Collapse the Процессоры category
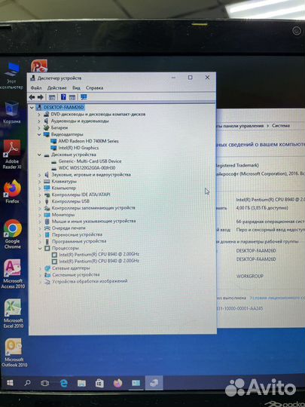The width and height of the screenshot is (305, 407). [x=40, y=249]
